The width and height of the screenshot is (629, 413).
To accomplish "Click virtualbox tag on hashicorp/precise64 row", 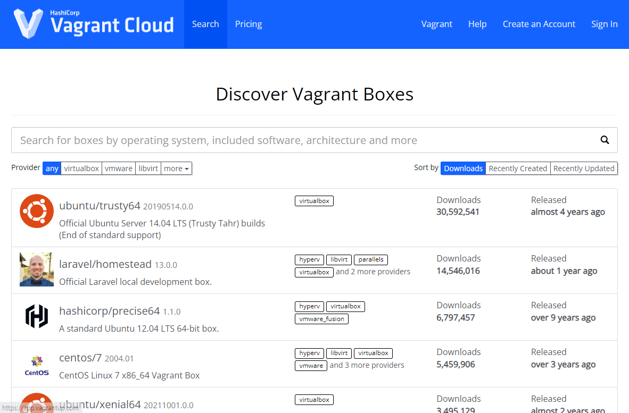I will (345, 307).
